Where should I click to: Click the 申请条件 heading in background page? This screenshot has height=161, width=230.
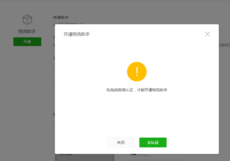point(61,17)
